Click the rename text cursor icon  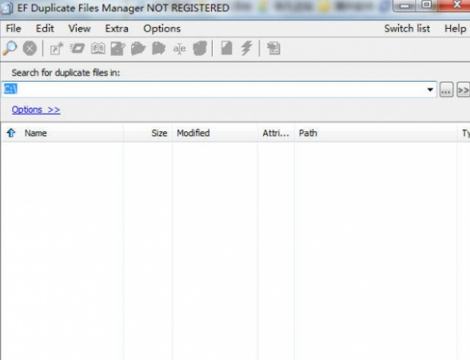tap(180, 49)
